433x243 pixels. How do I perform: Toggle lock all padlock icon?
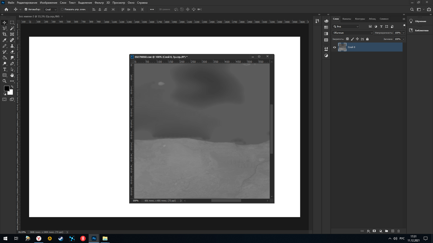coord(367,39)
